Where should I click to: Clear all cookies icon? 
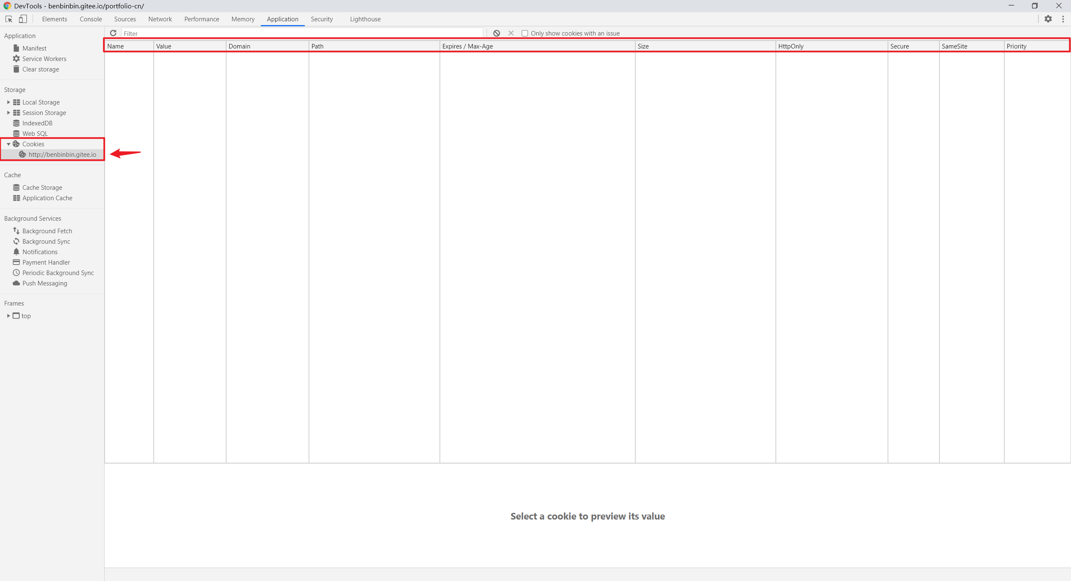[497, 33]
